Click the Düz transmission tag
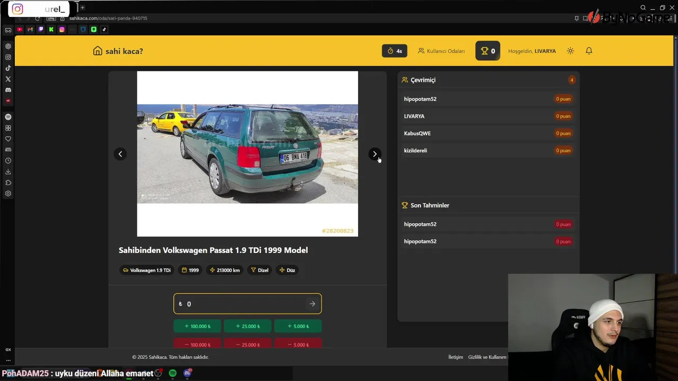Screen dimensions: 678x381 pyautogui.click(x=287, y=270)
